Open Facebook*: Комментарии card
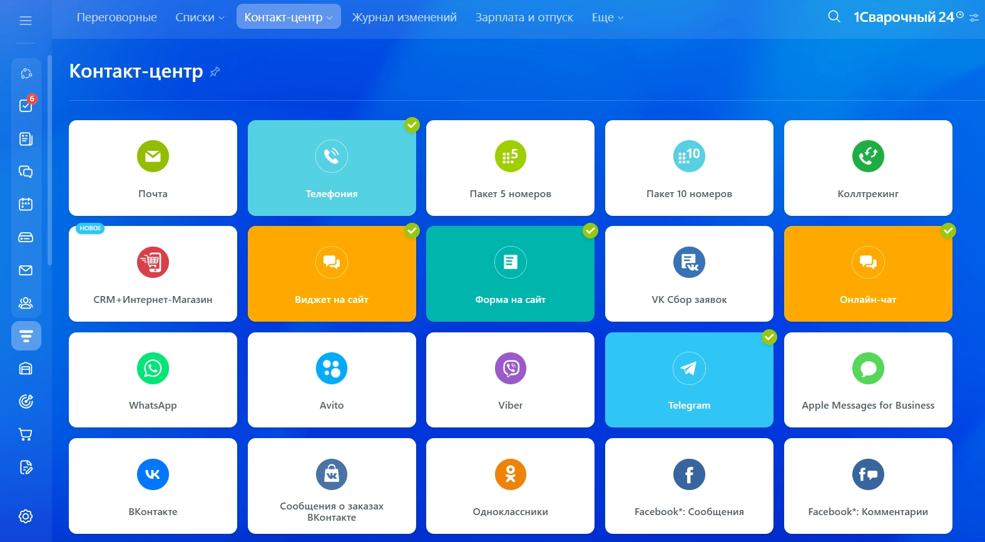The height and width of the screenshot is (542, 985). coord(868,486)
